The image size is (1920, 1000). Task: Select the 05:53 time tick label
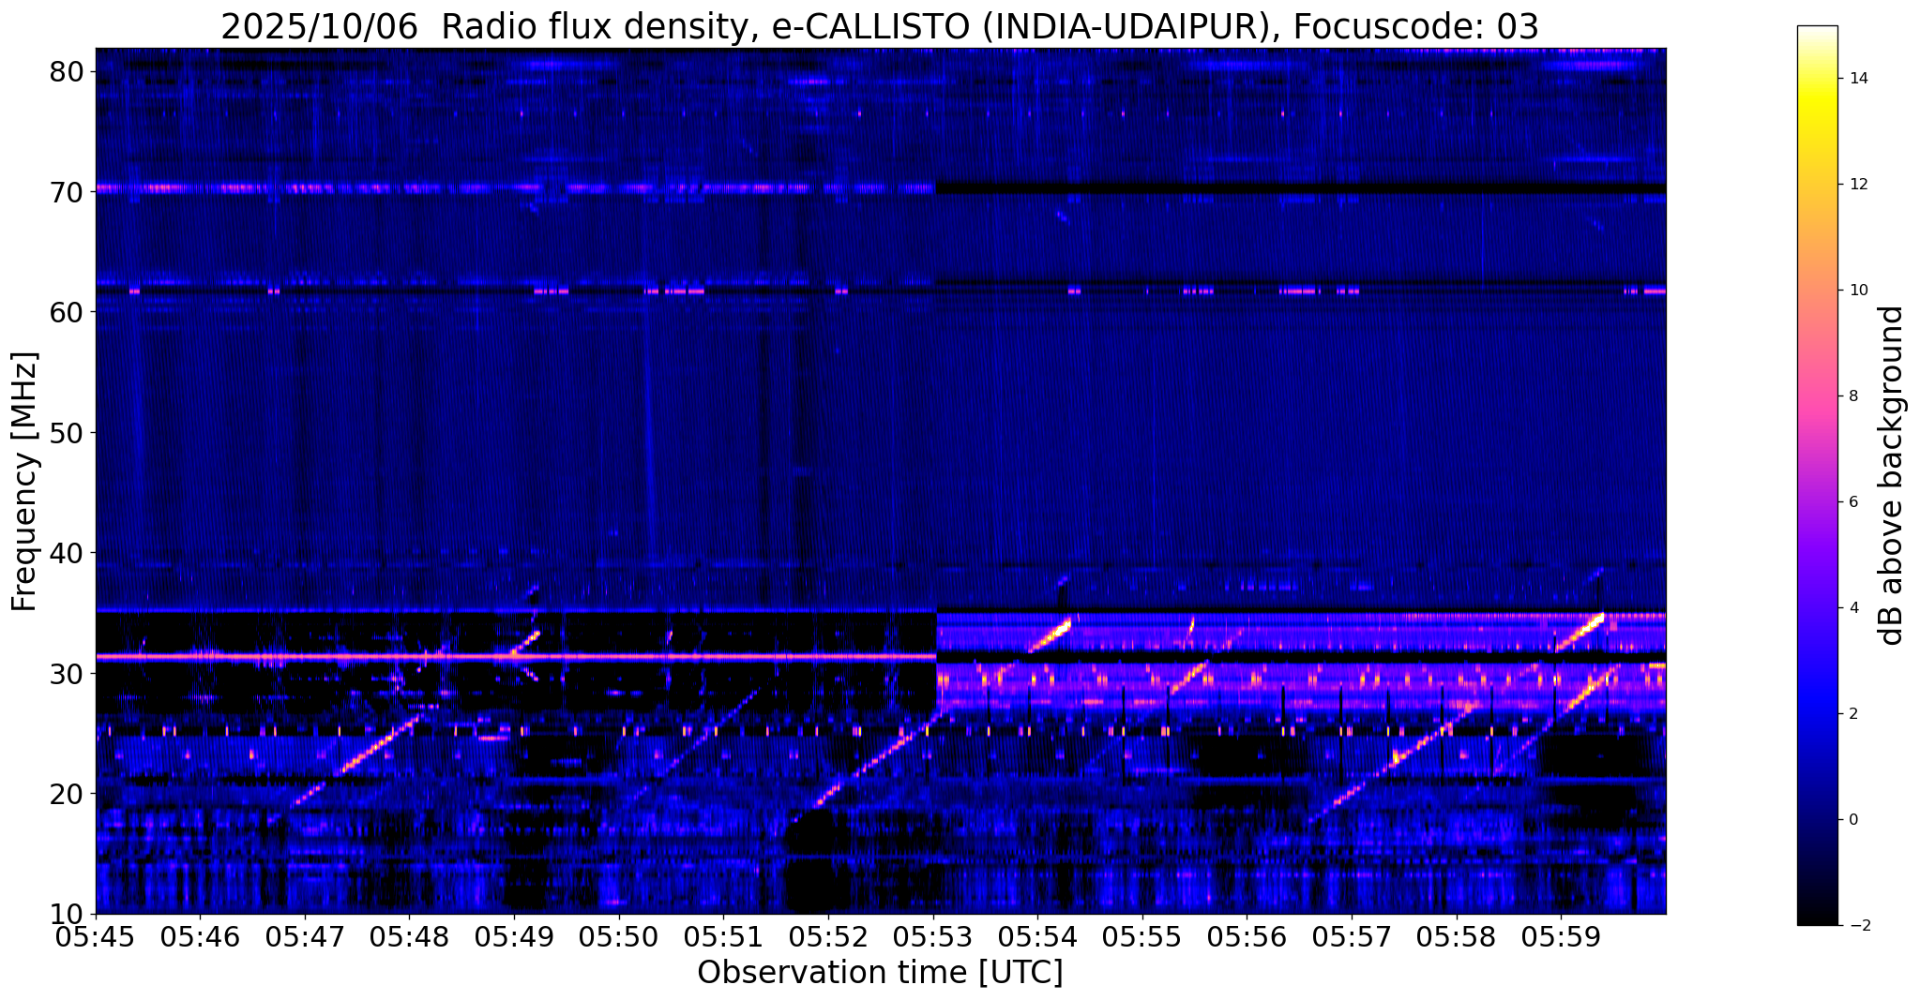point(933,937)
